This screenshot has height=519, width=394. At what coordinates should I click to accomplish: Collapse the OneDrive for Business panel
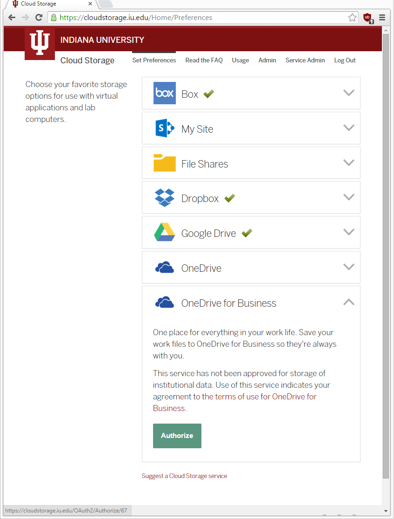[349, 302]
